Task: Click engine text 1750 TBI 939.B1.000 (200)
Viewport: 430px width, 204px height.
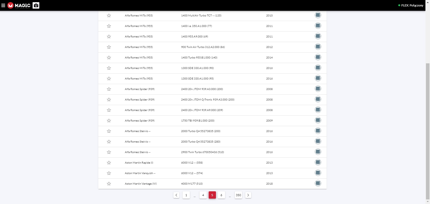Action: [198, 121]
